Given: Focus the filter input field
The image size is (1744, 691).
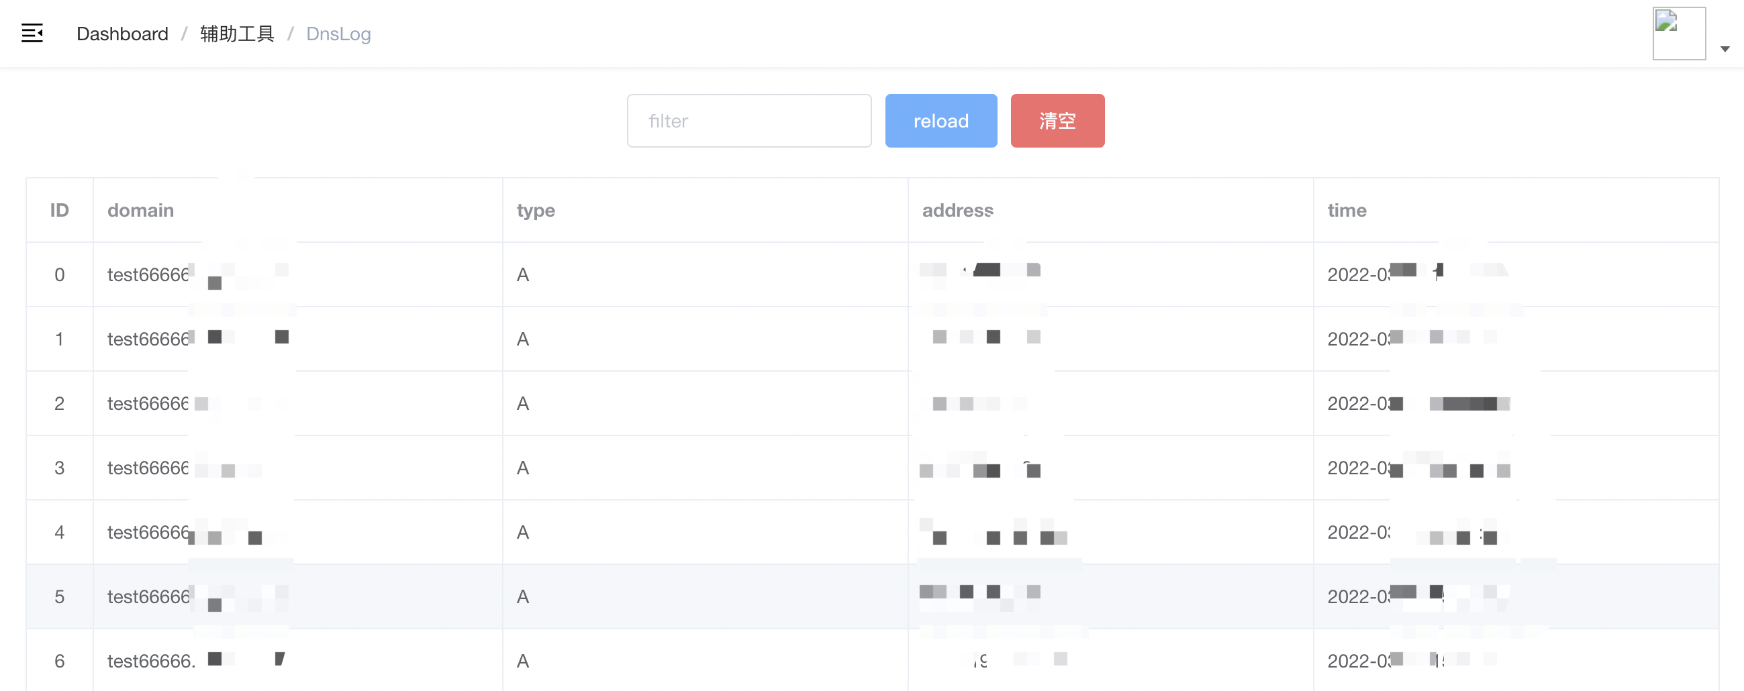Looking at the screenshot, I should point(748,121).
